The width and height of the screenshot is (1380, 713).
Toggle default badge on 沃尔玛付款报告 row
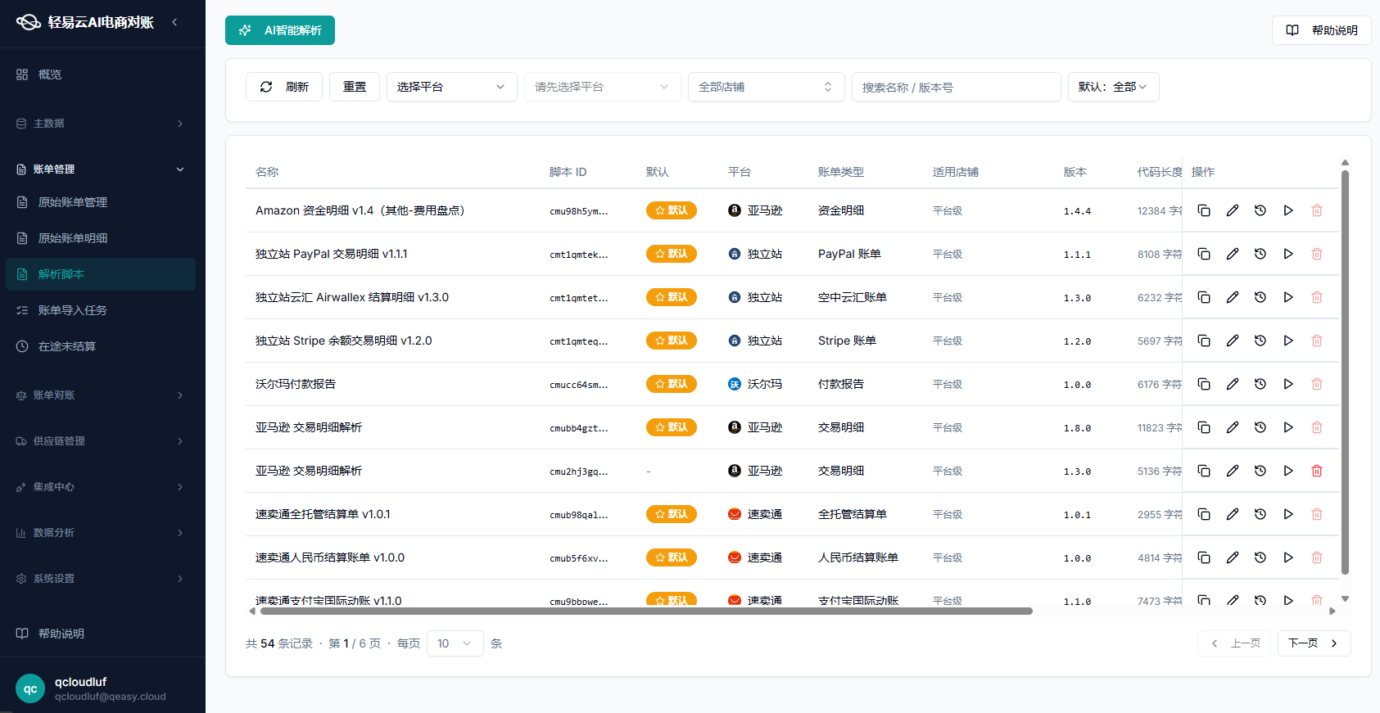tap(672, 384)
